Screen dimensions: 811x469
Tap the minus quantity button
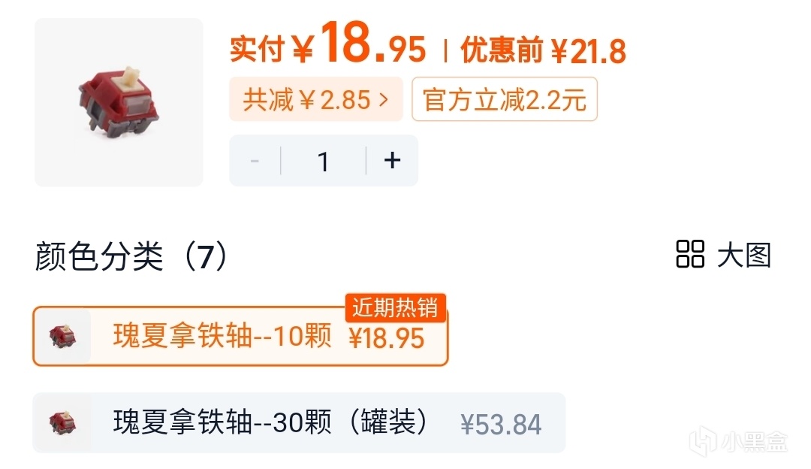coord(255,161)
